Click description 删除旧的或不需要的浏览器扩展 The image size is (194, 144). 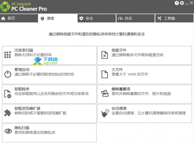tap(40, 113)
